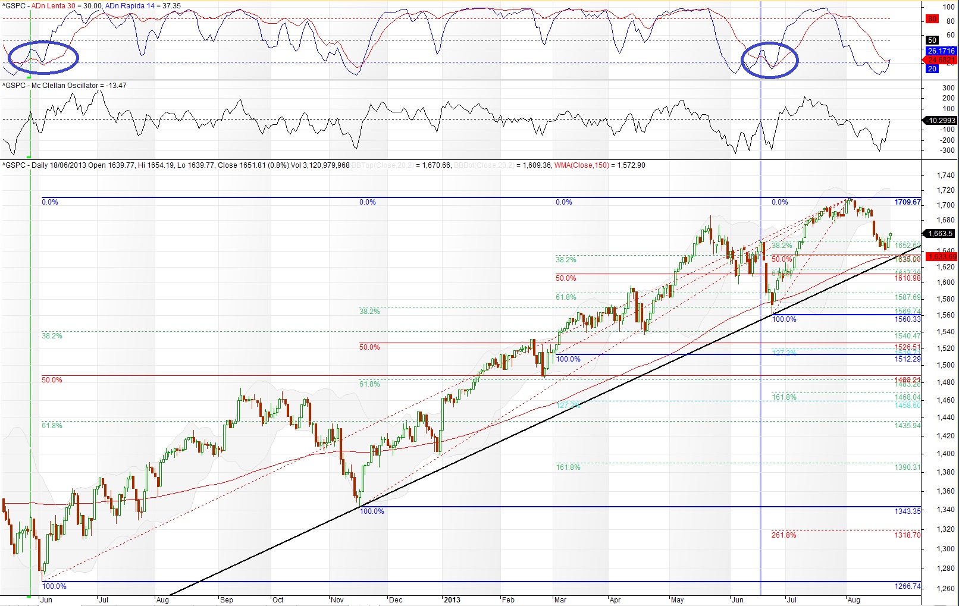Select the 1709.67 Fibonacci level label
Screen dimensions: 959x606
[x=907, y=202]
